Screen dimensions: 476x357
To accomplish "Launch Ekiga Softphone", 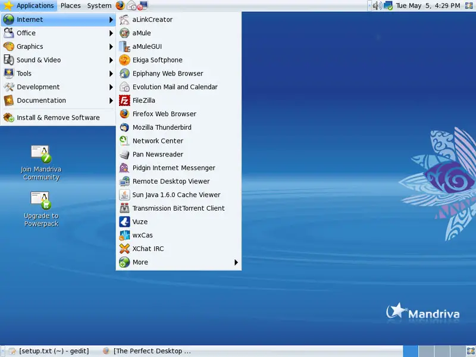I will pyautogui.click(x=178, y=60).
